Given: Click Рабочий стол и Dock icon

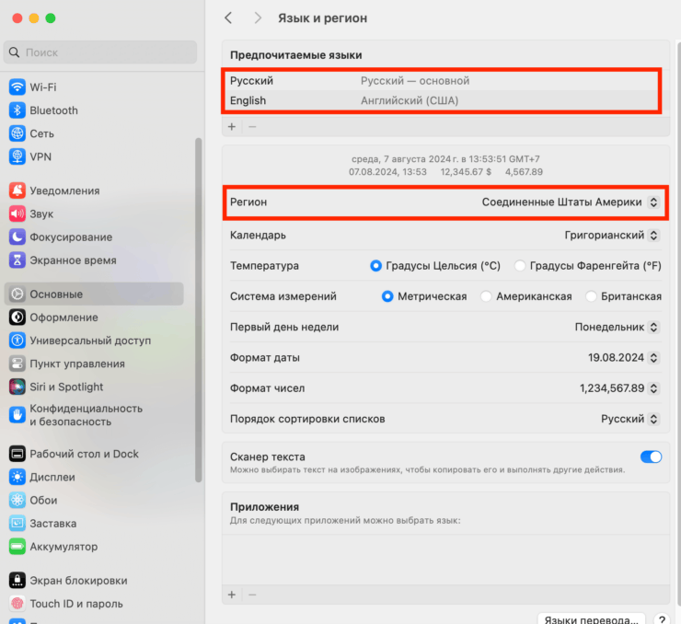Looking at the screenshot, I should coord(17,454).
